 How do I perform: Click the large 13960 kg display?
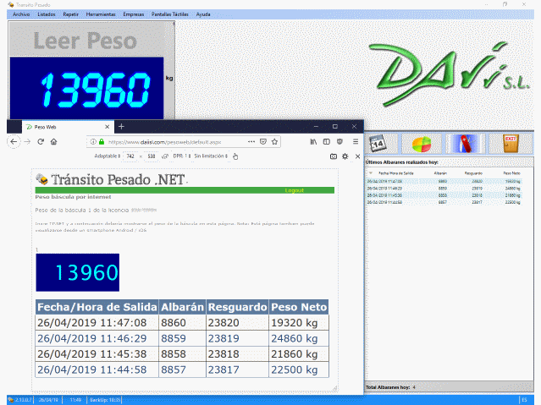click(86, 88)
